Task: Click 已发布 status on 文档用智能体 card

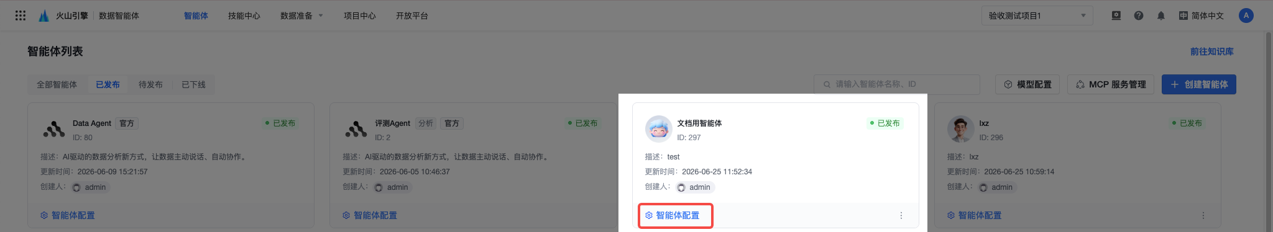Action: [x=885, y=123]
